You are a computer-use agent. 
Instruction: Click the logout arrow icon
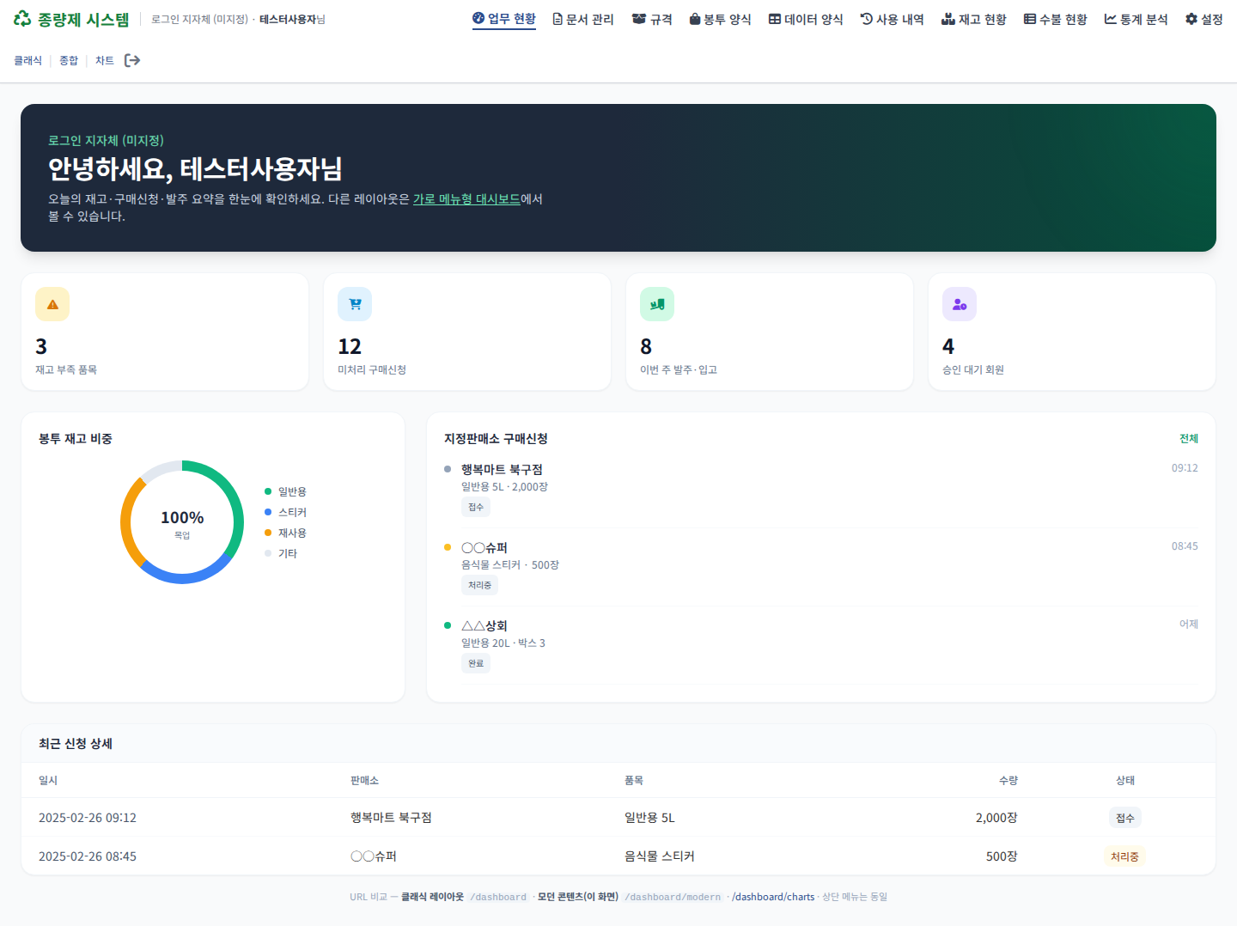click(x=132, y=60)
